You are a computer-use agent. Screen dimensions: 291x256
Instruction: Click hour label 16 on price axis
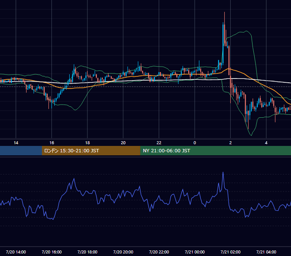pos(52,143)
